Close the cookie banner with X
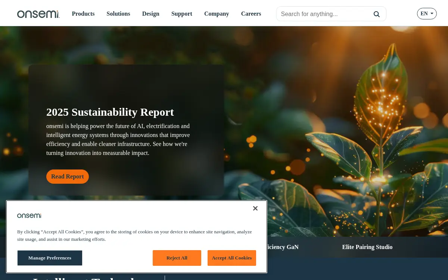 pyautogui.click(x=255, y=208)
